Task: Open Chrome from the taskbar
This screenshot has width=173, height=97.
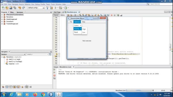Action: click(x=43, y=95)
